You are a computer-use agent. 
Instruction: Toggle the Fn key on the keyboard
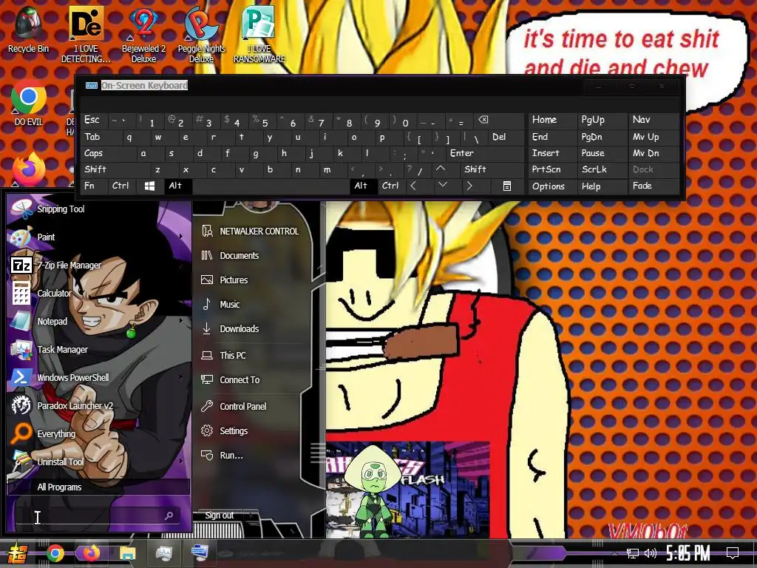94,186
